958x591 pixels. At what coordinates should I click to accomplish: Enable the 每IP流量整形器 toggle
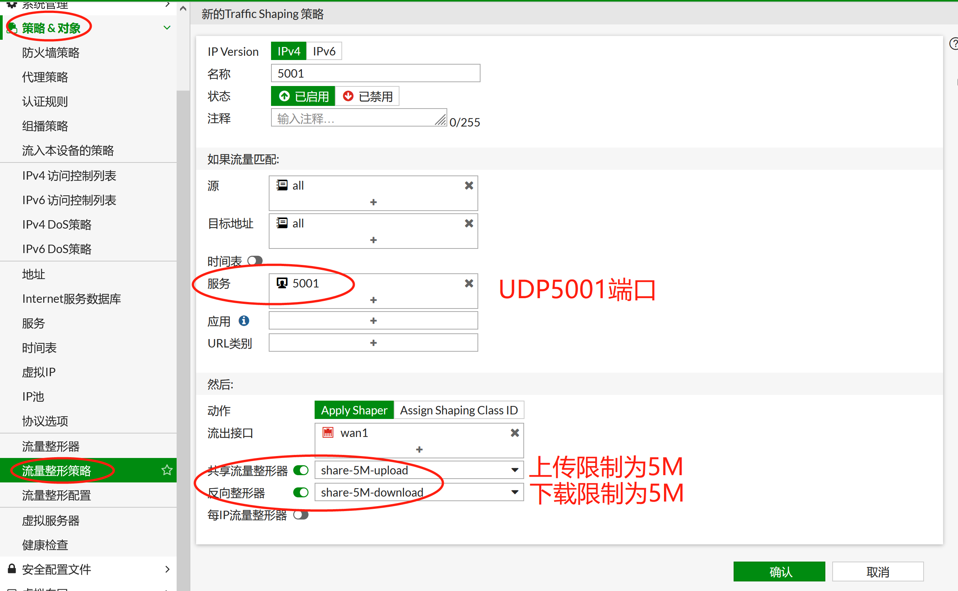(300, 515)
